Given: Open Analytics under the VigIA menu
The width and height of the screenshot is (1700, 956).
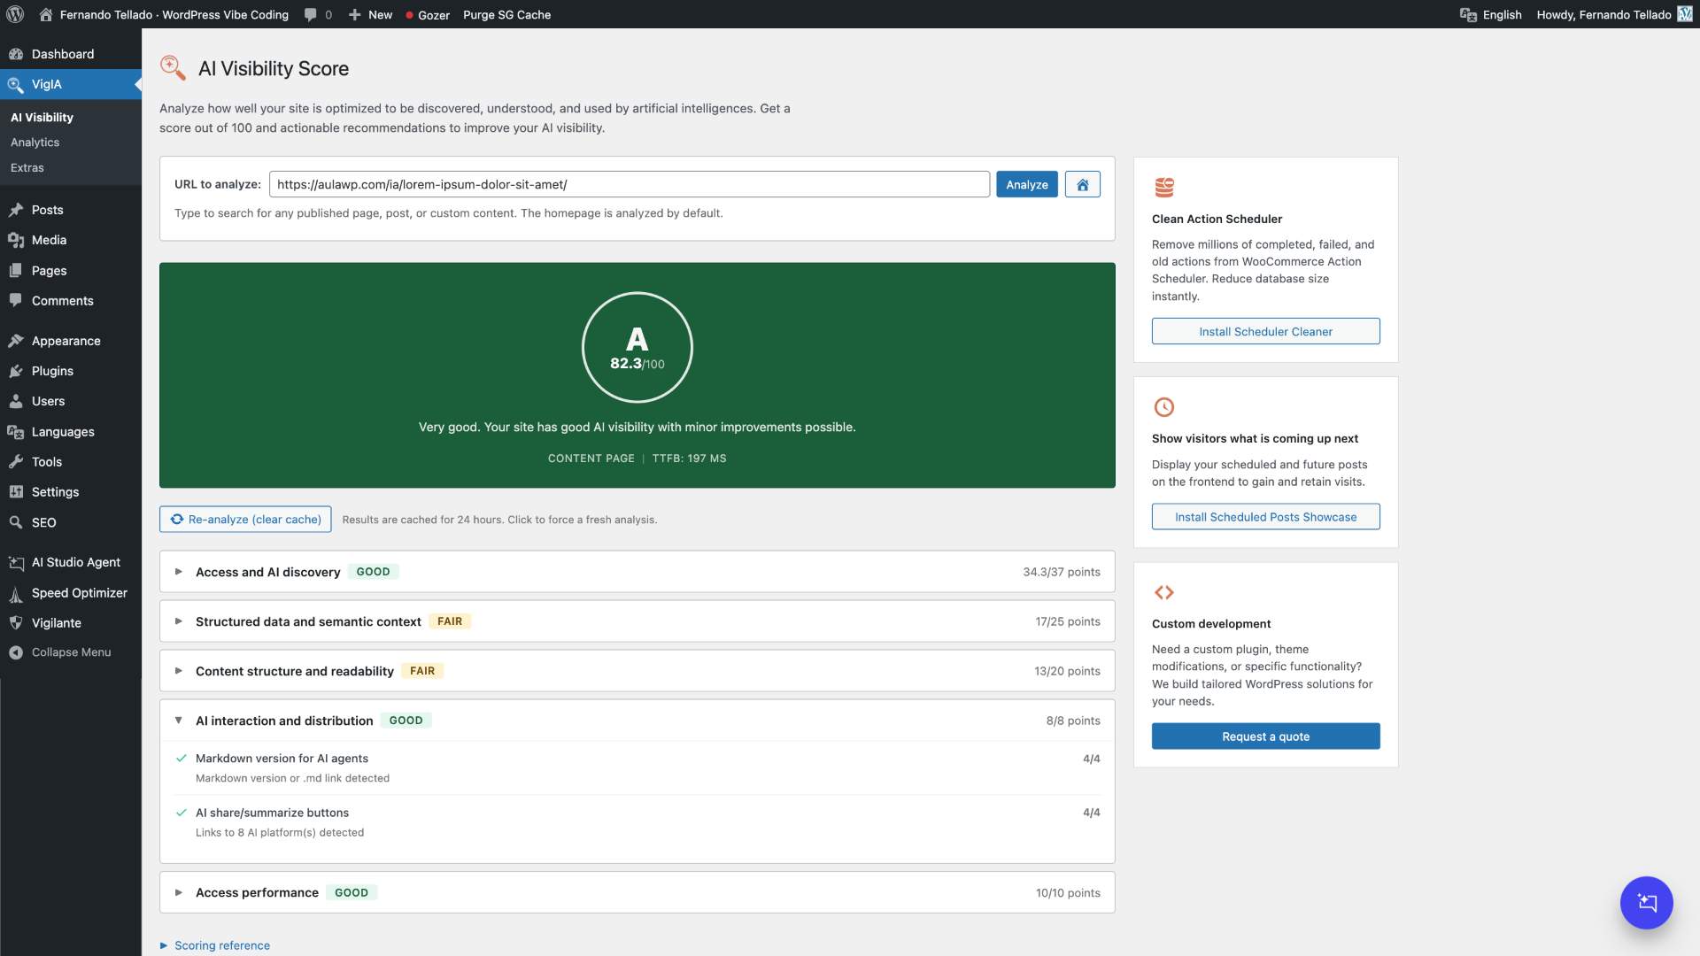Looking at the screenshot, I should pyautogui.click(x=35, y=142).
